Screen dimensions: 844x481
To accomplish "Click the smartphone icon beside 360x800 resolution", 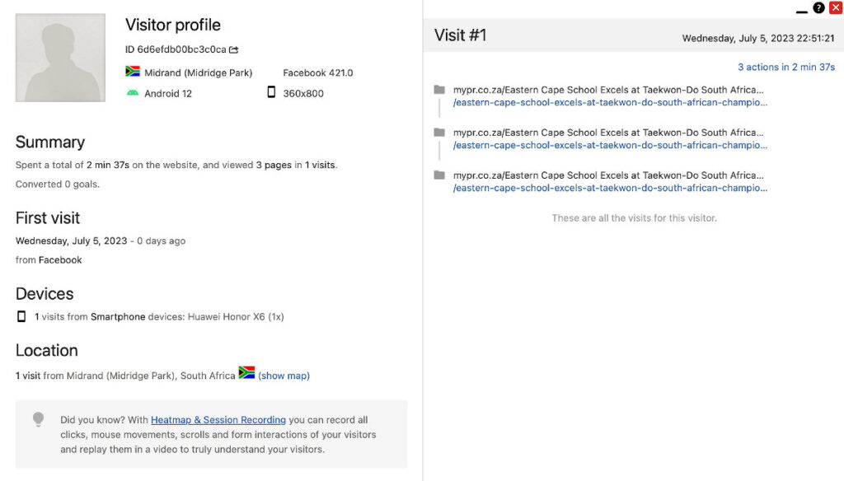I will pos(271,92).
